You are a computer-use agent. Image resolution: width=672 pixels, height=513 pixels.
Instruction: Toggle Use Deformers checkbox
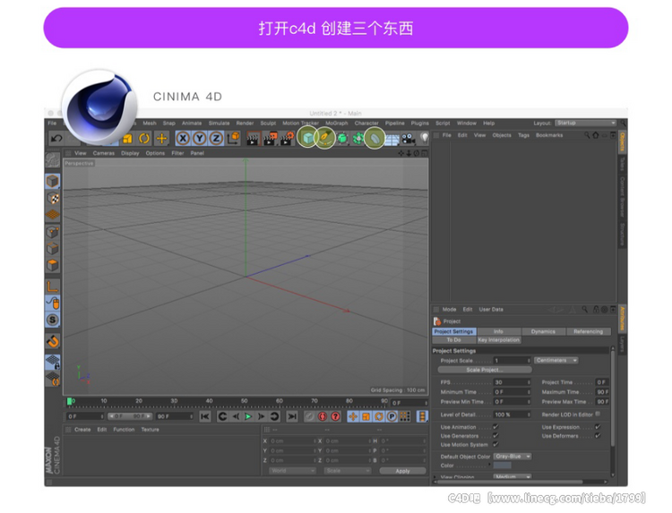pos(598,436)
